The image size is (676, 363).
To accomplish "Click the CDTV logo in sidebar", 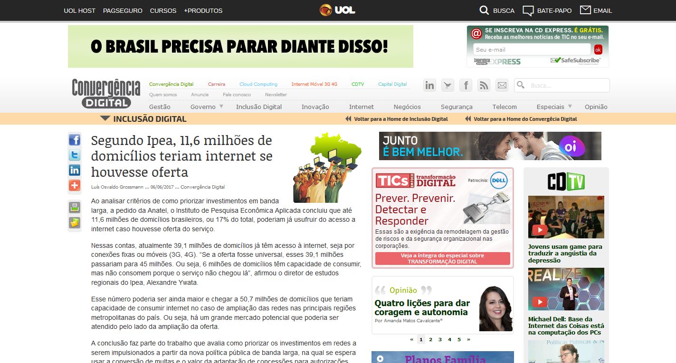I will pos(566,181).
